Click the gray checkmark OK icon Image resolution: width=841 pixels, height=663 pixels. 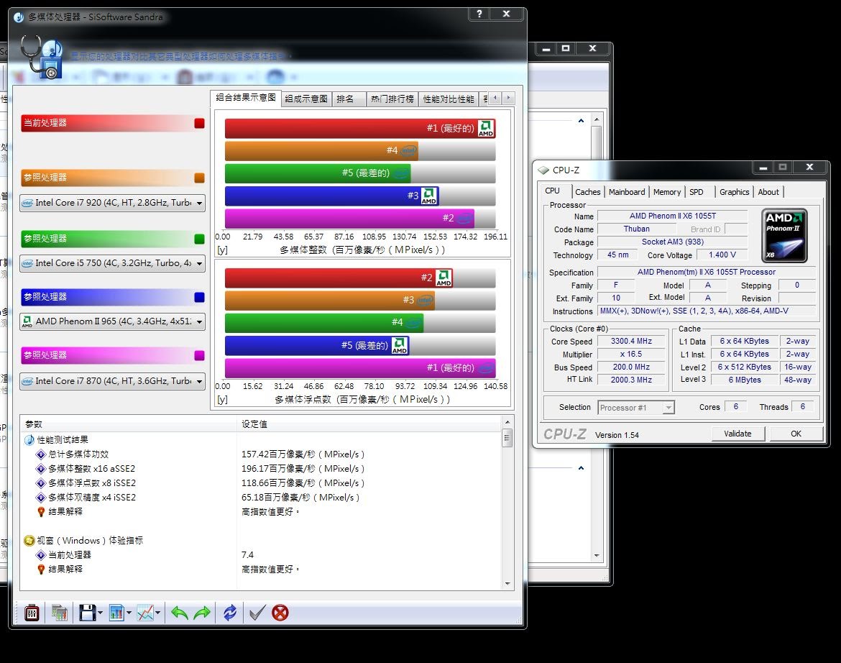[257, 613]
